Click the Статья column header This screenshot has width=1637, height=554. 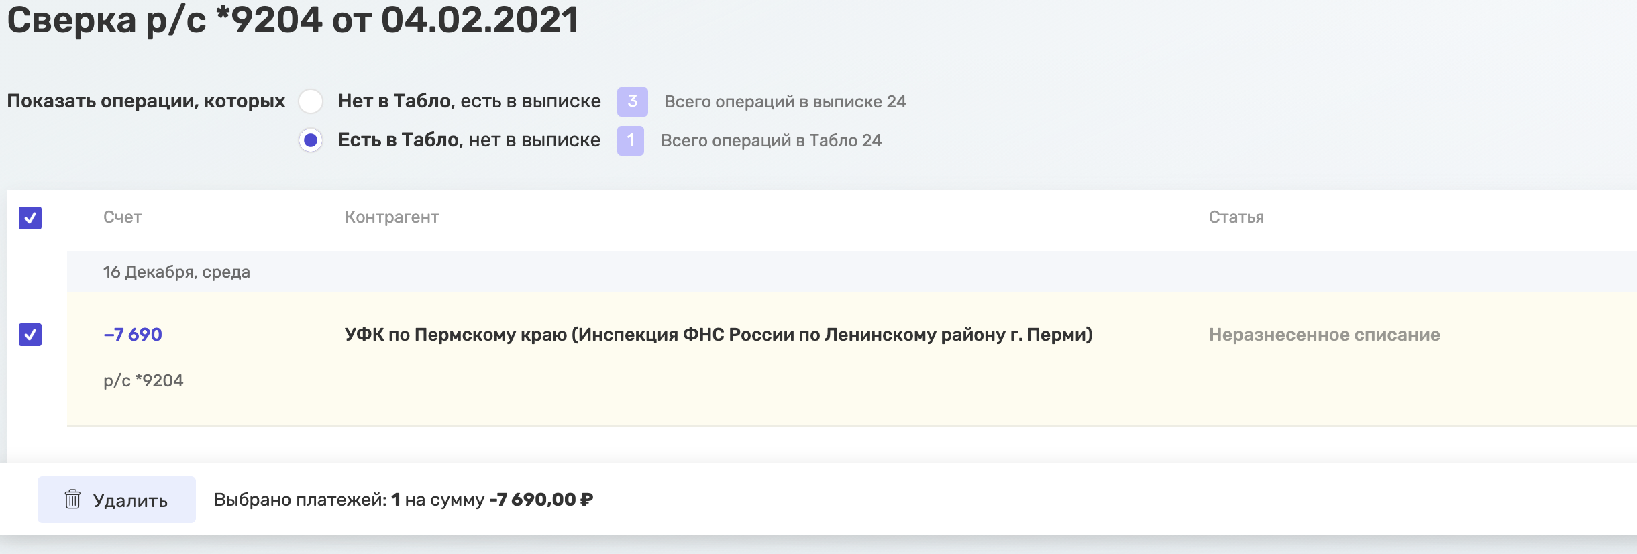point(1236,217)
